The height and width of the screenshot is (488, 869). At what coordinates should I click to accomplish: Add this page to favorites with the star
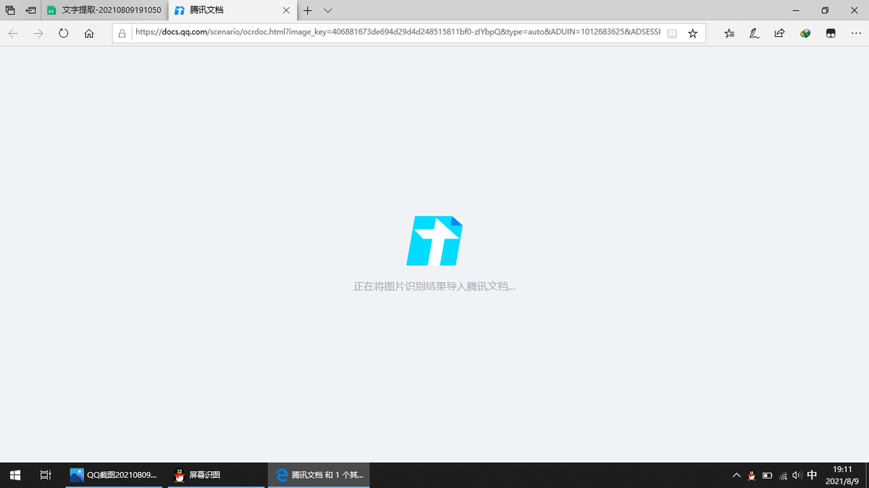coord(693,33)
